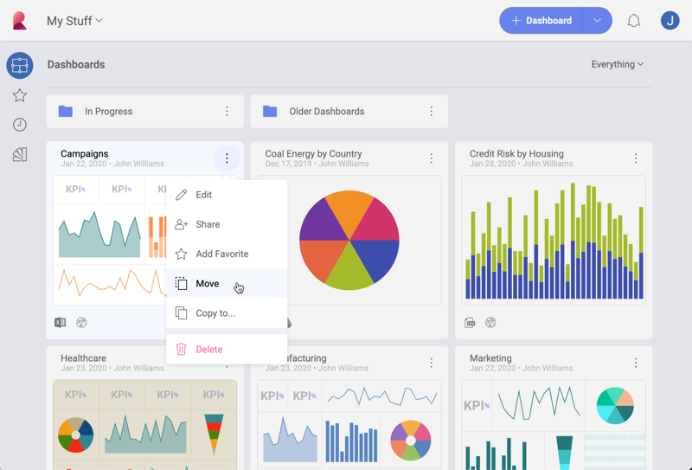Open Recents clock icon in sidebar
The width and height of the screenshot is (692, 470).
tap(19, 125)
